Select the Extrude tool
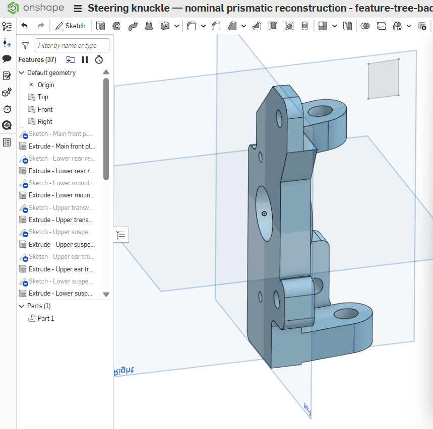Image resolution: width=433 pixels, height=429 pixels. click(100, 26)
